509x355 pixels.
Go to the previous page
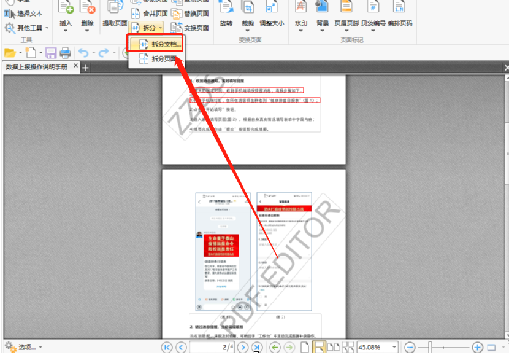coord(181,347)
